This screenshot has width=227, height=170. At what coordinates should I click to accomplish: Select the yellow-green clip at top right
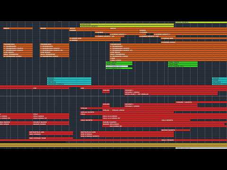(x=201, y=23)
